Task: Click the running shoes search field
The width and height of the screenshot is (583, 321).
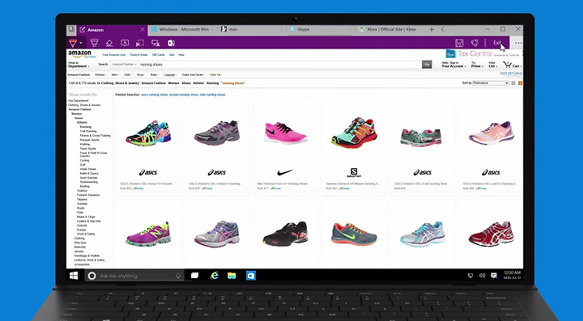Action: [279, 65]
